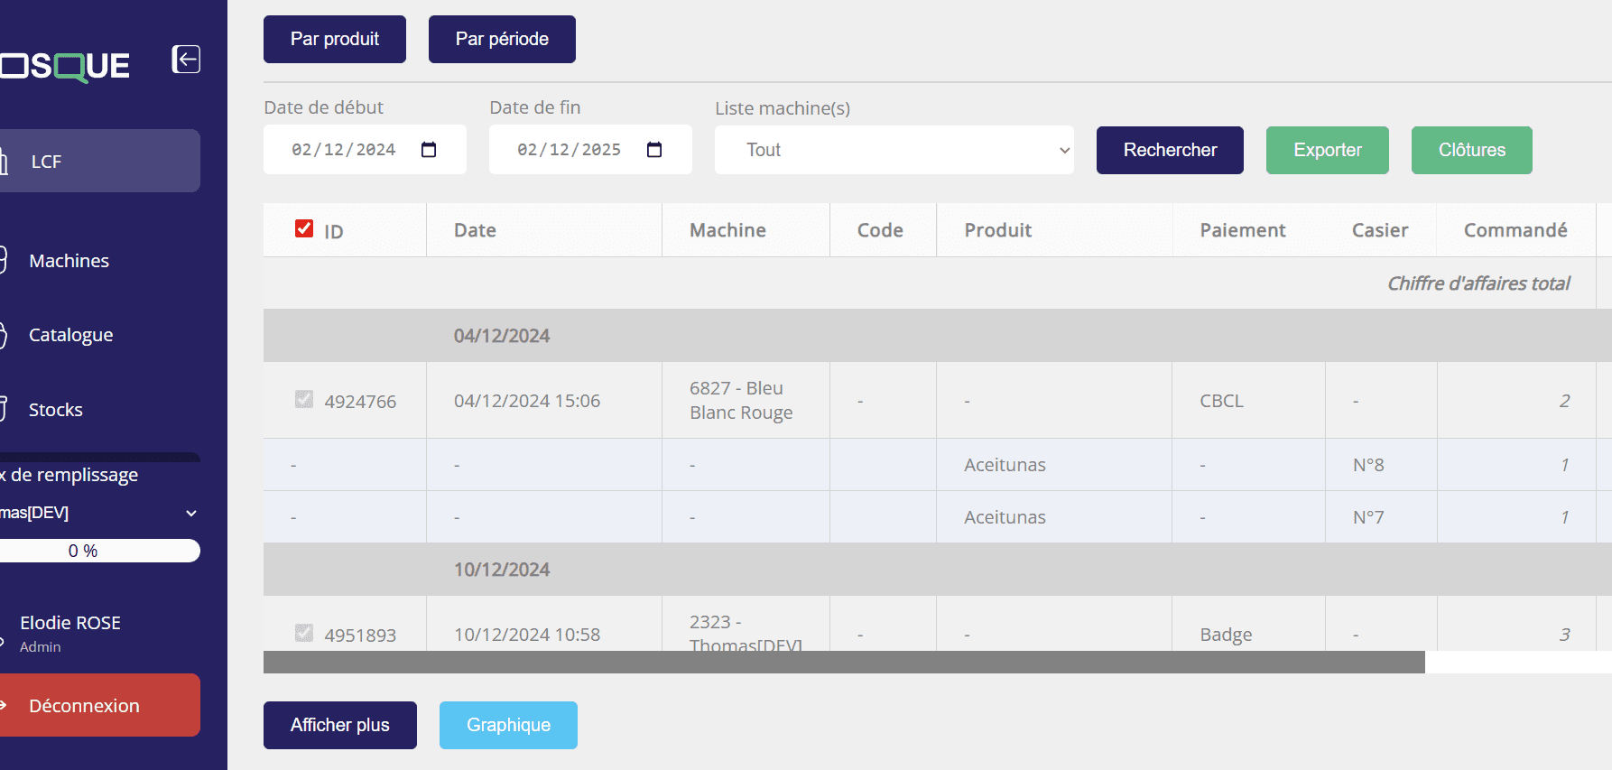Click the 0 % fill-rate progress bar
Screen dimensions: 1612x770
[x=99, y=551]
